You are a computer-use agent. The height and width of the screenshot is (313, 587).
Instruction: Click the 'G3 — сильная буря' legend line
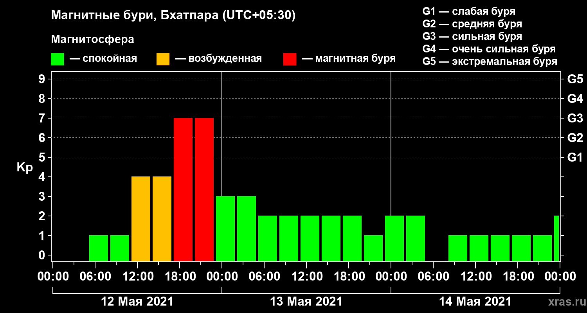[x=472, y=36]
